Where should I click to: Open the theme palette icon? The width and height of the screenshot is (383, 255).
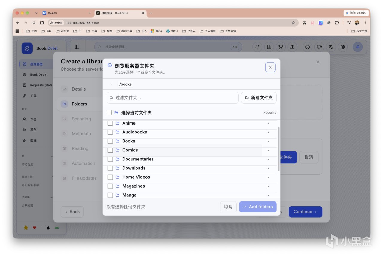tap(319, 47)
